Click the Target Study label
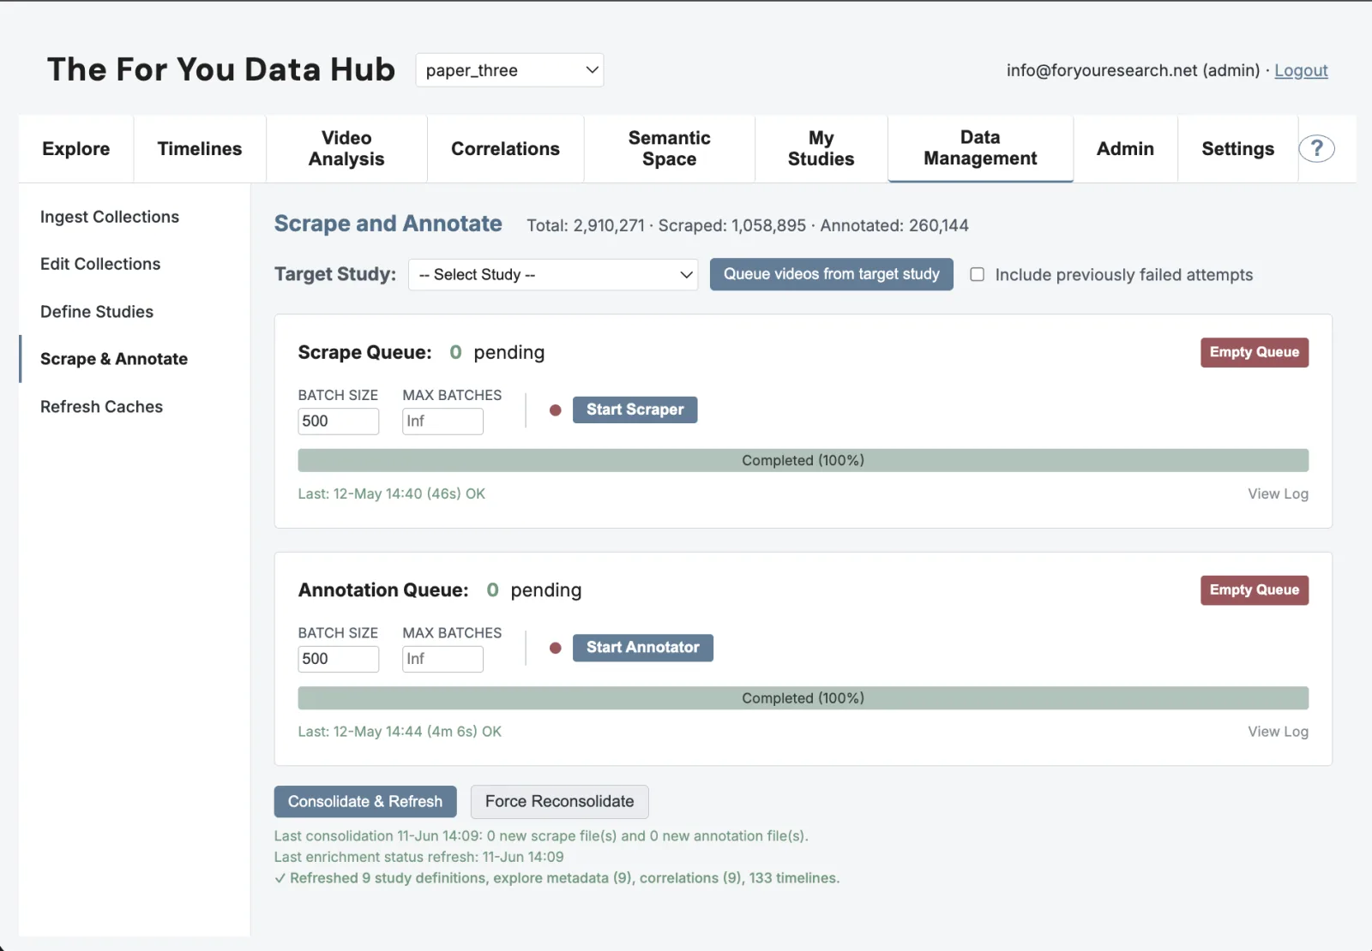The width and height of the screenshot is (1372, 951). pos(335,274)
